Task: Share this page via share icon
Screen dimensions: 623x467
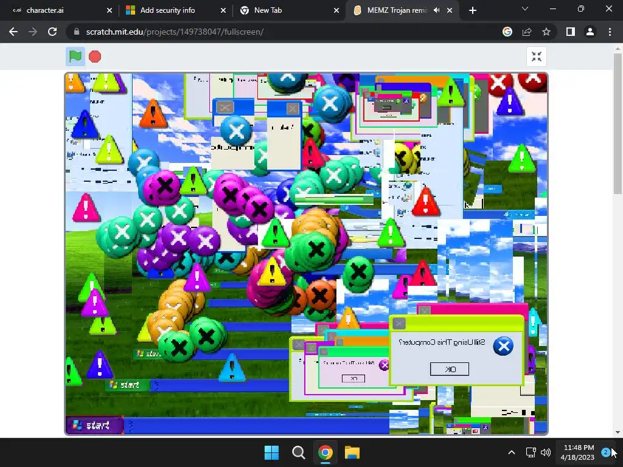Action: coord(527,32)
